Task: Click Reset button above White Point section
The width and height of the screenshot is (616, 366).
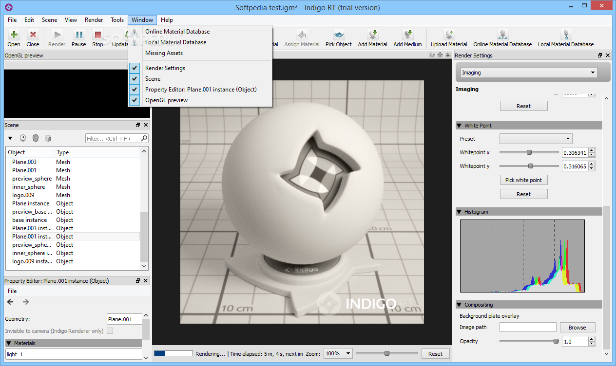Action: (523, 106)
